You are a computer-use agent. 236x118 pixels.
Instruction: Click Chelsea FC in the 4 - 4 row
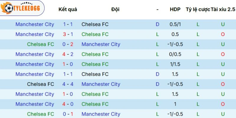41,84
